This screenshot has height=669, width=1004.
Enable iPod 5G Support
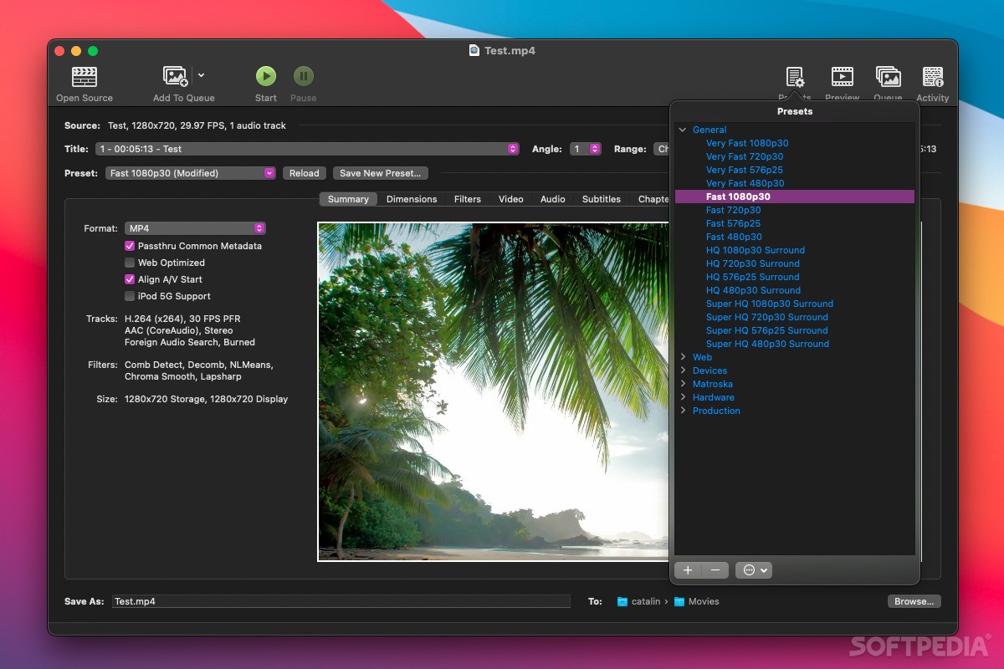coord(131,296)
